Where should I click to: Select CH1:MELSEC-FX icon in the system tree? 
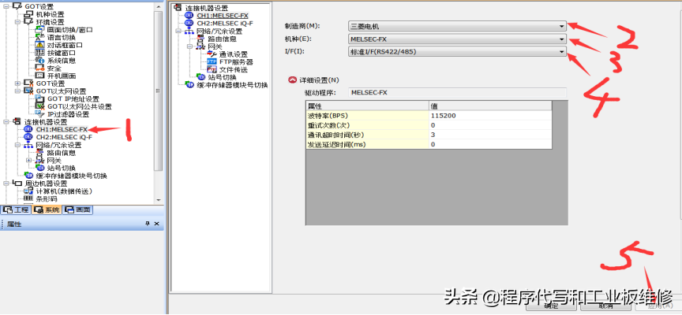click(28, 129)
